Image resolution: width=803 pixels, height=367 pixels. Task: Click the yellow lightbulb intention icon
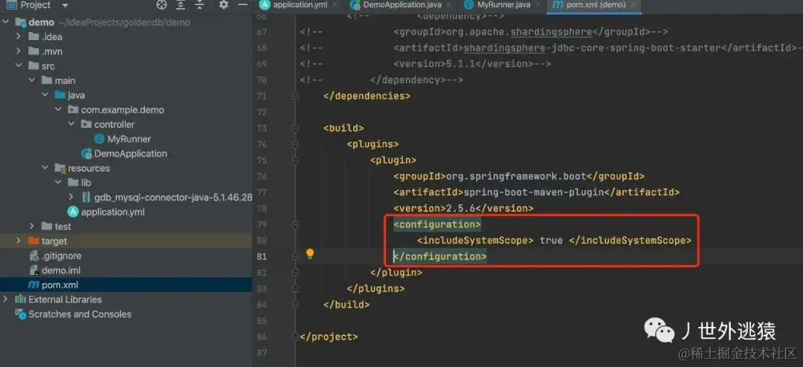click(309, 254)
